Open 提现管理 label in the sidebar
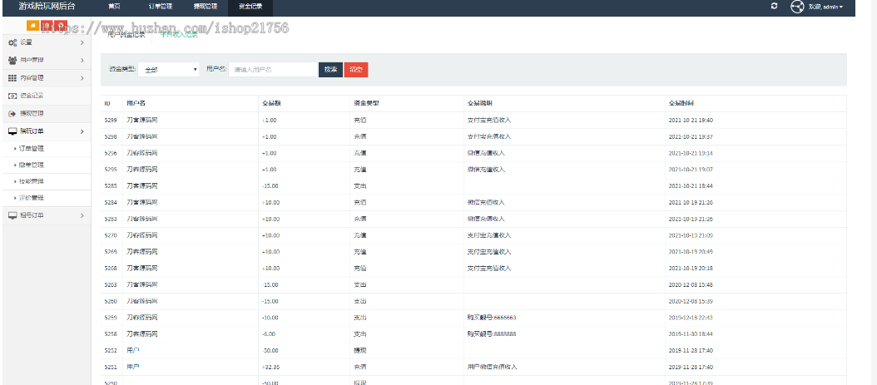877x385 pixels. pos(32,113)
